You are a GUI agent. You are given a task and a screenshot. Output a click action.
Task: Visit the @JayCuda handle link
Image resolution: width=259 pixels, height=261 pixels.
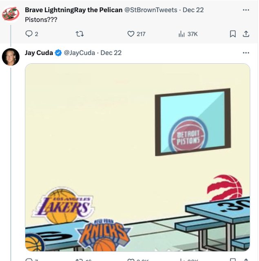click(80, 53)
